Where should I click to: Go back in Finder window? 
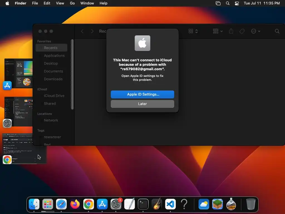(x=82, y=31)
